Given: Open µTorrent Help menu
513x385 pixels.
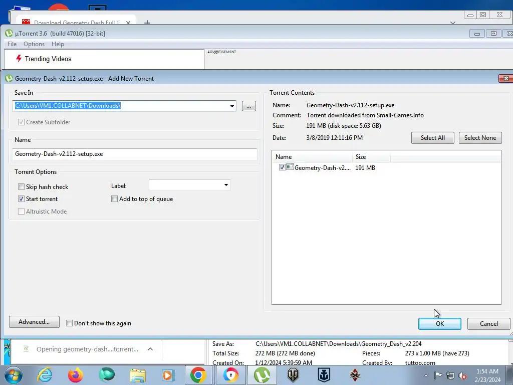Looking at the screenshot, I should (58, 44).
